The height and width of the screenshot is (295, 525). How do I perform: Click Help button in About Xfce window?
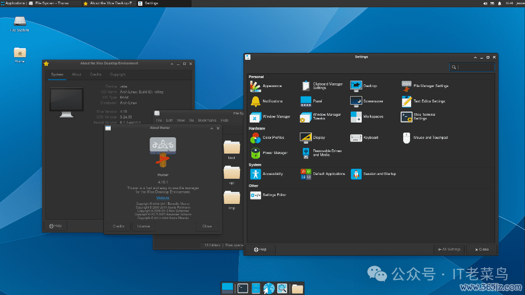click(56, 226)
